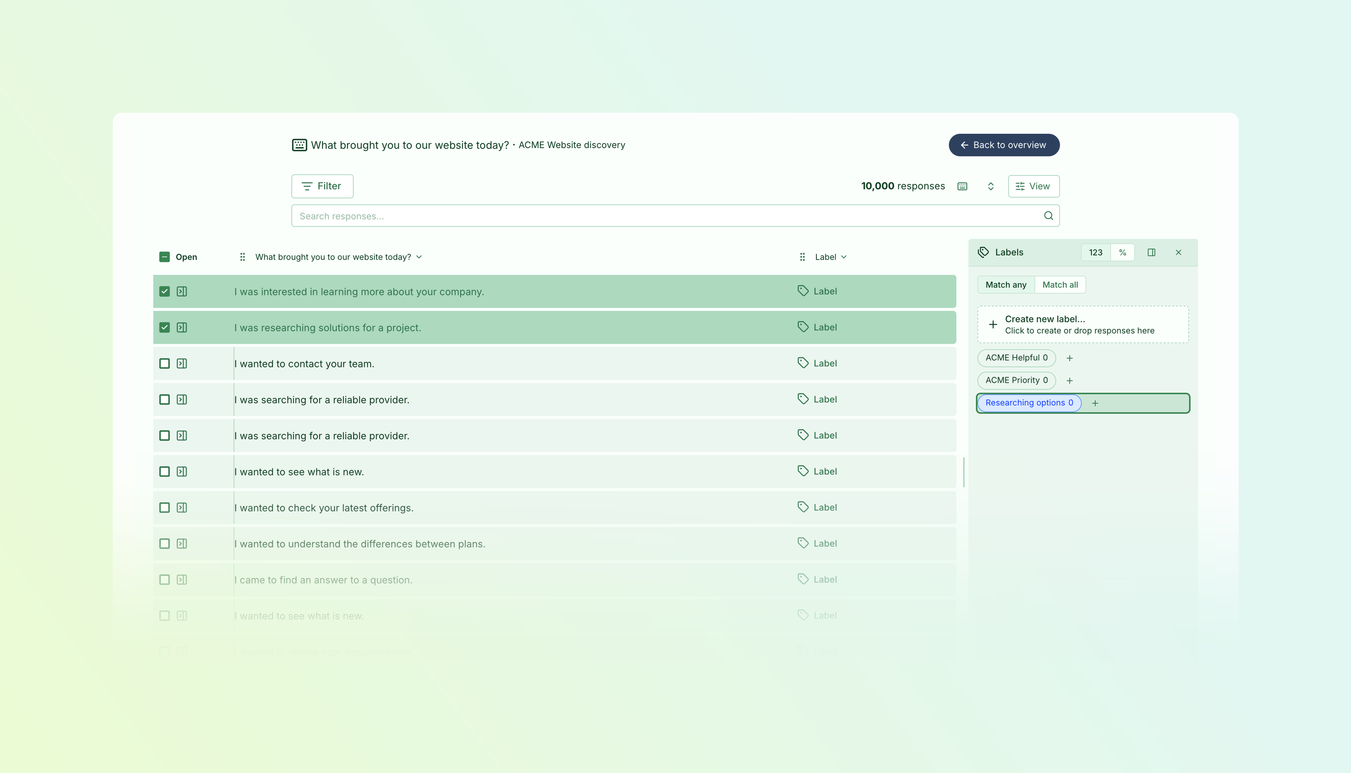Click drag handle of question column header
This screenshot has height=773, width=1351.
243,257
